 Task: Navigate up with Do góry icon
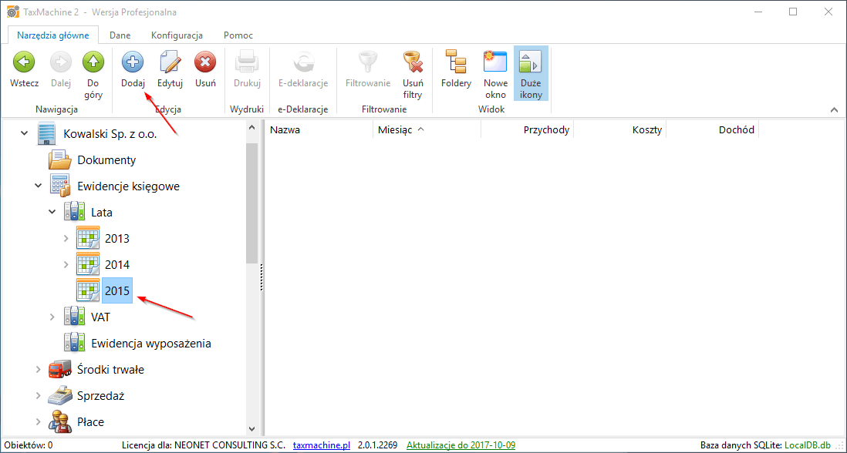pos(93,62)
